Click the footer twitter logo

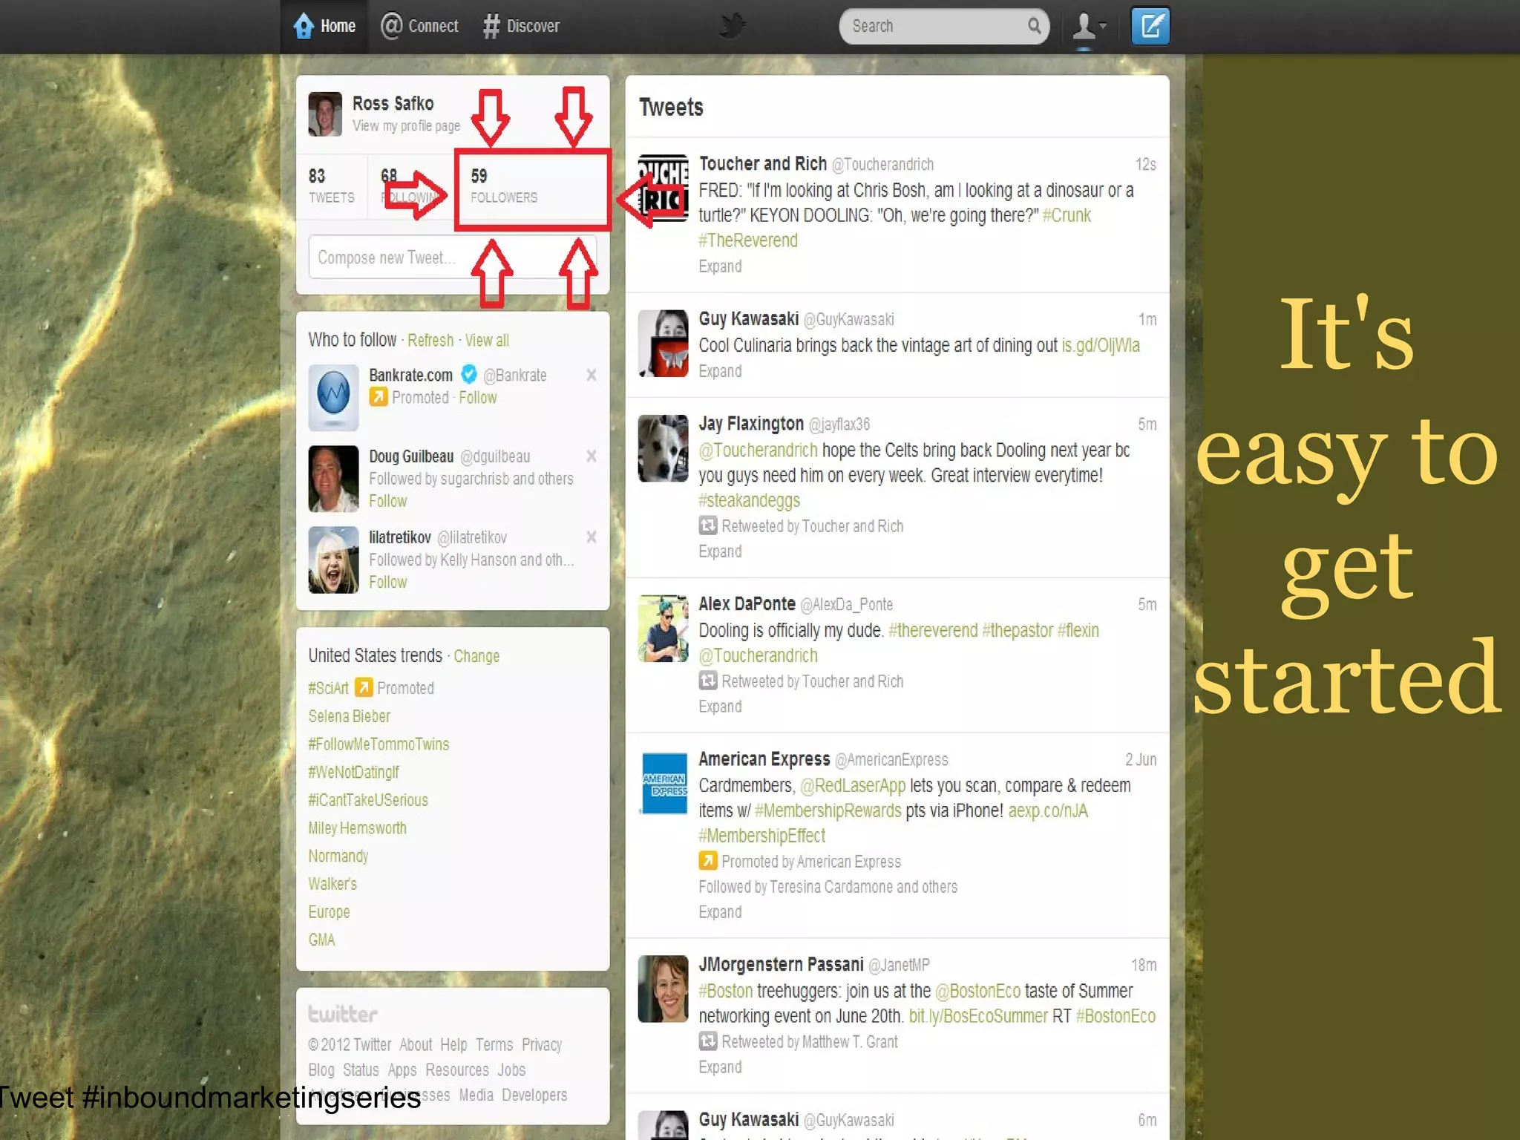pos(343,1014)
